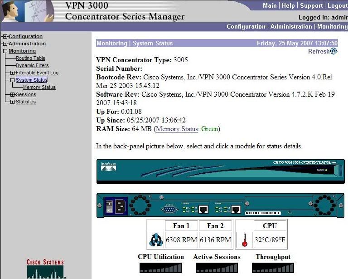The image size is (348, 279).
Task: Click the Cisco Systems logo in sidebar
Action: [x=45, y=269]
